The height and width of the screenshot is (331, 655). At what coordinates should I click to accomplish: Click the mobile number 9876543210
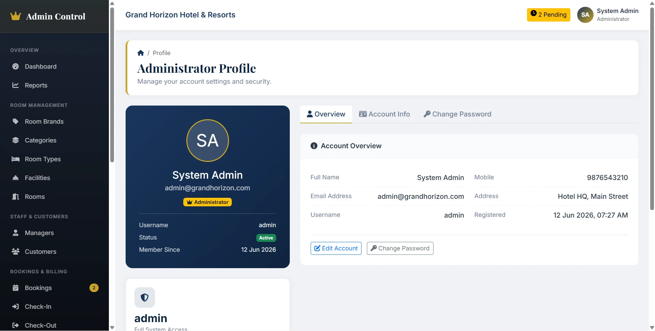point(607,178)
